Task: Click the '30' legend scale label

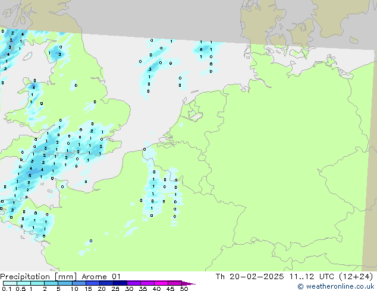Action: pos(129,289)
